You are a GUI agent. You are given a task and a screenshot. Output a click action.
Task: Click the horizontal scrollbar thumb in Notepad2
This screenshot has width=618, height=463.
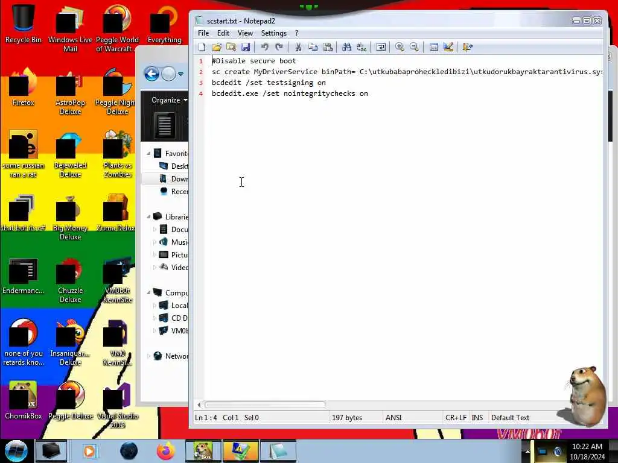tap(265, 405)
